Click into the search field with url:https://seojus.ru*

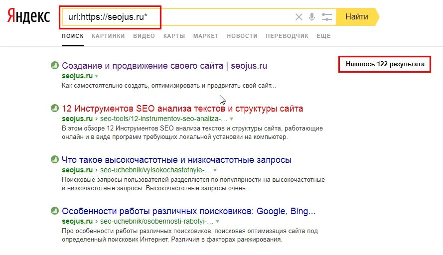[178, 17]
